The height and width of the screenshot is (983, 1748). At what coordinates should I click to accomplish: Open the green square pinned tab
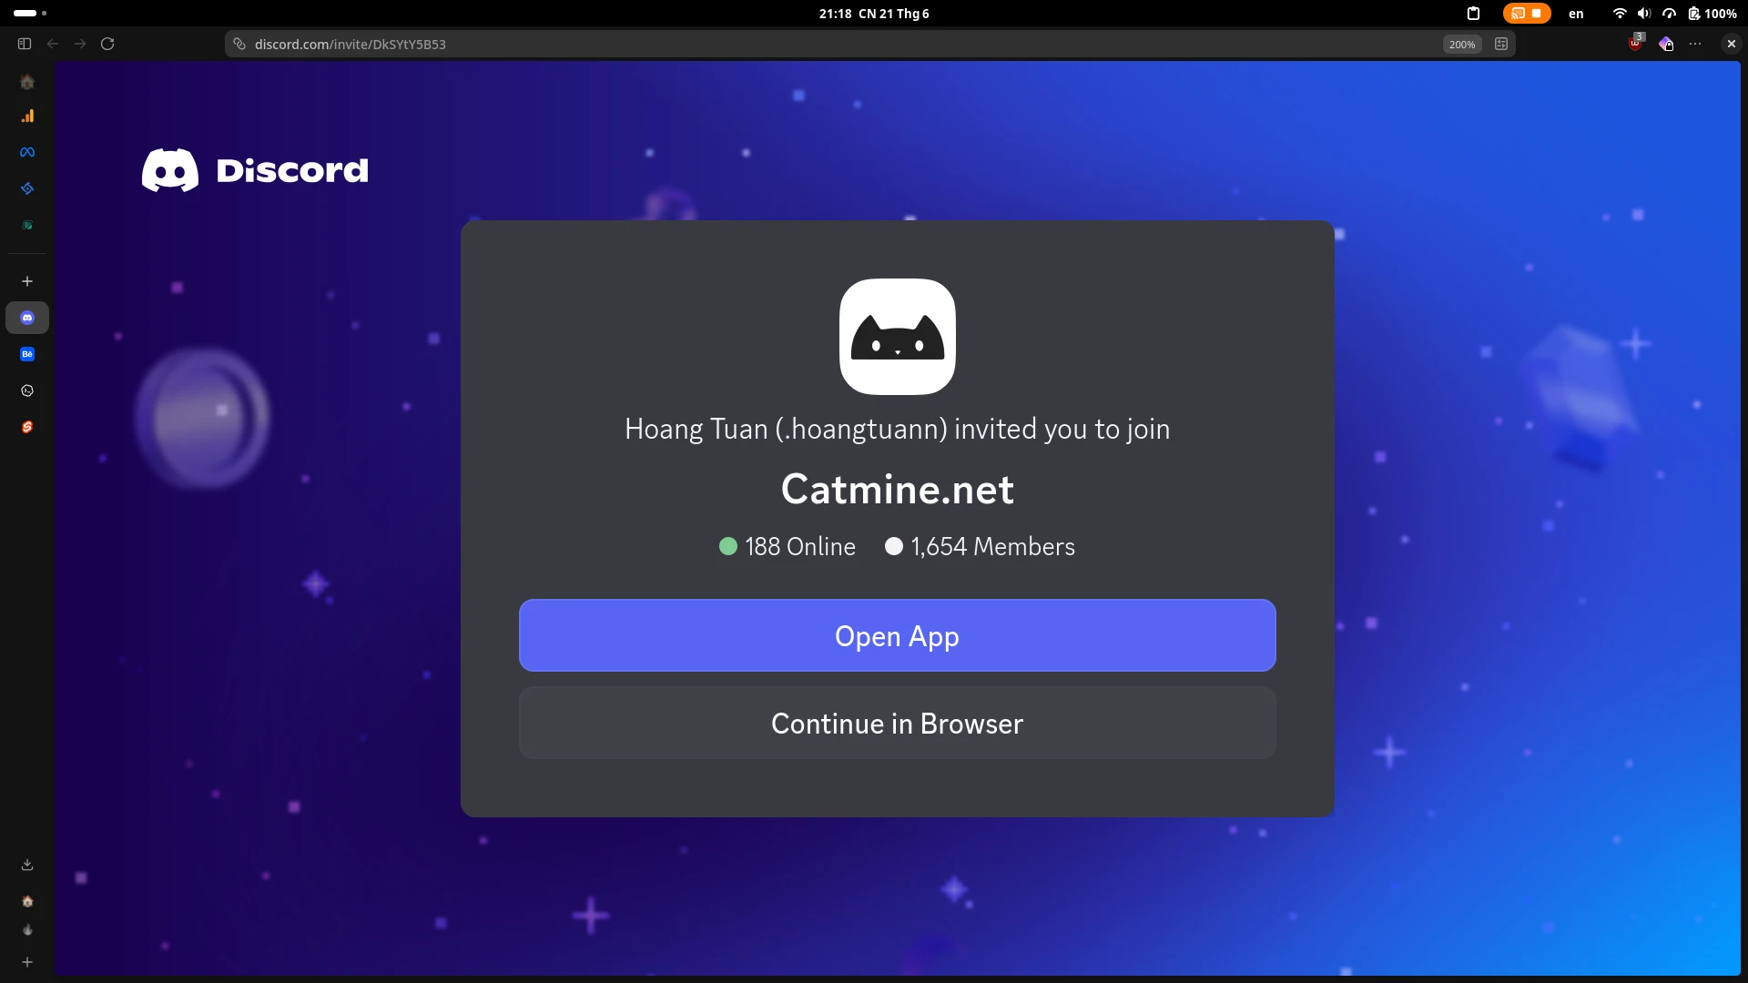tap(27, 225)
